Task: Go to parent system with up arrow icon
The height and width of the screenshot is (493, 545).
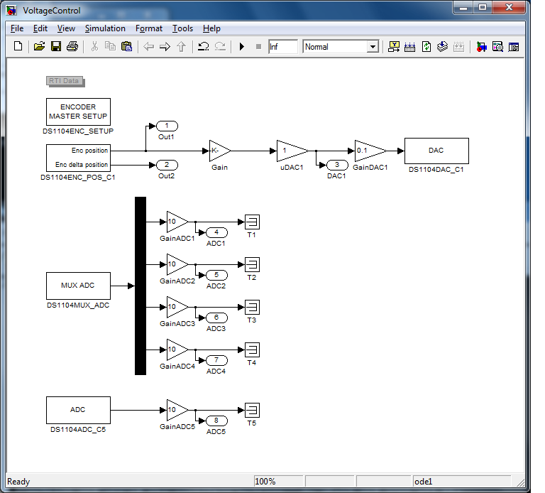Action: [181, 46]
